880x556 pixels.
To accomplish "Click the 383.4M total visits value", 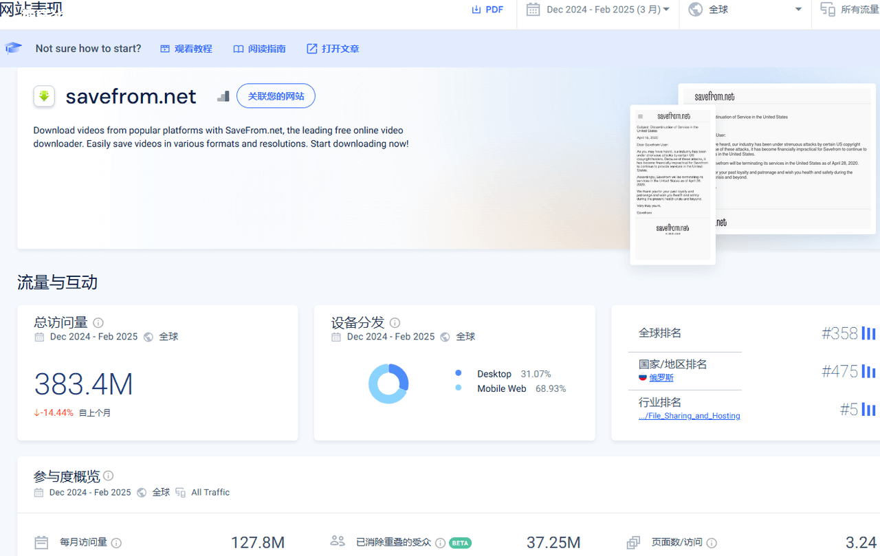I will point(83,384).
